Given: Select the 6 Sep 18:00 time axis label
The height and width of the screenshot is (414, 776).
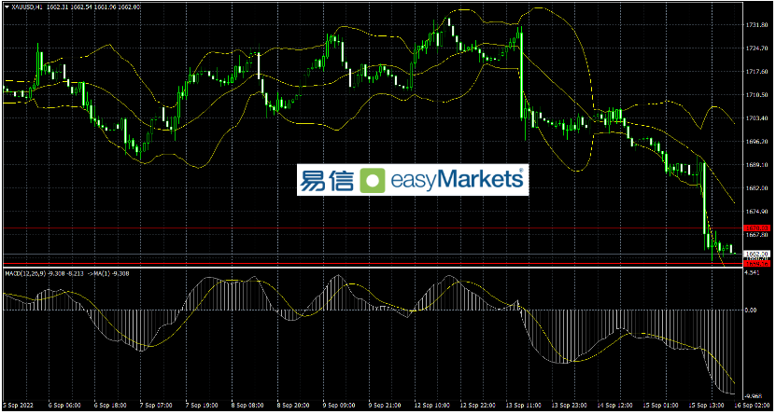Looking at the screenshot, I should (111, 405).
